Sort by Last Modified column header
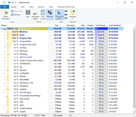The height and width of the screenshot is (117, 136). 116,25
